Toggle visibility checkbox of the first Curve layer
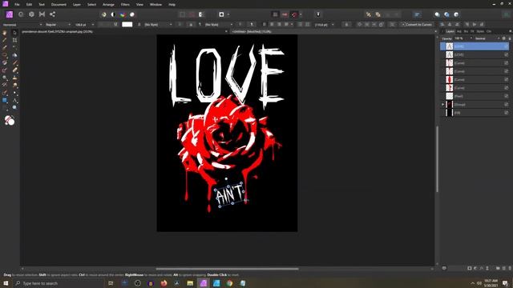The width and height of the screenshot is (513, 288). 506,63
